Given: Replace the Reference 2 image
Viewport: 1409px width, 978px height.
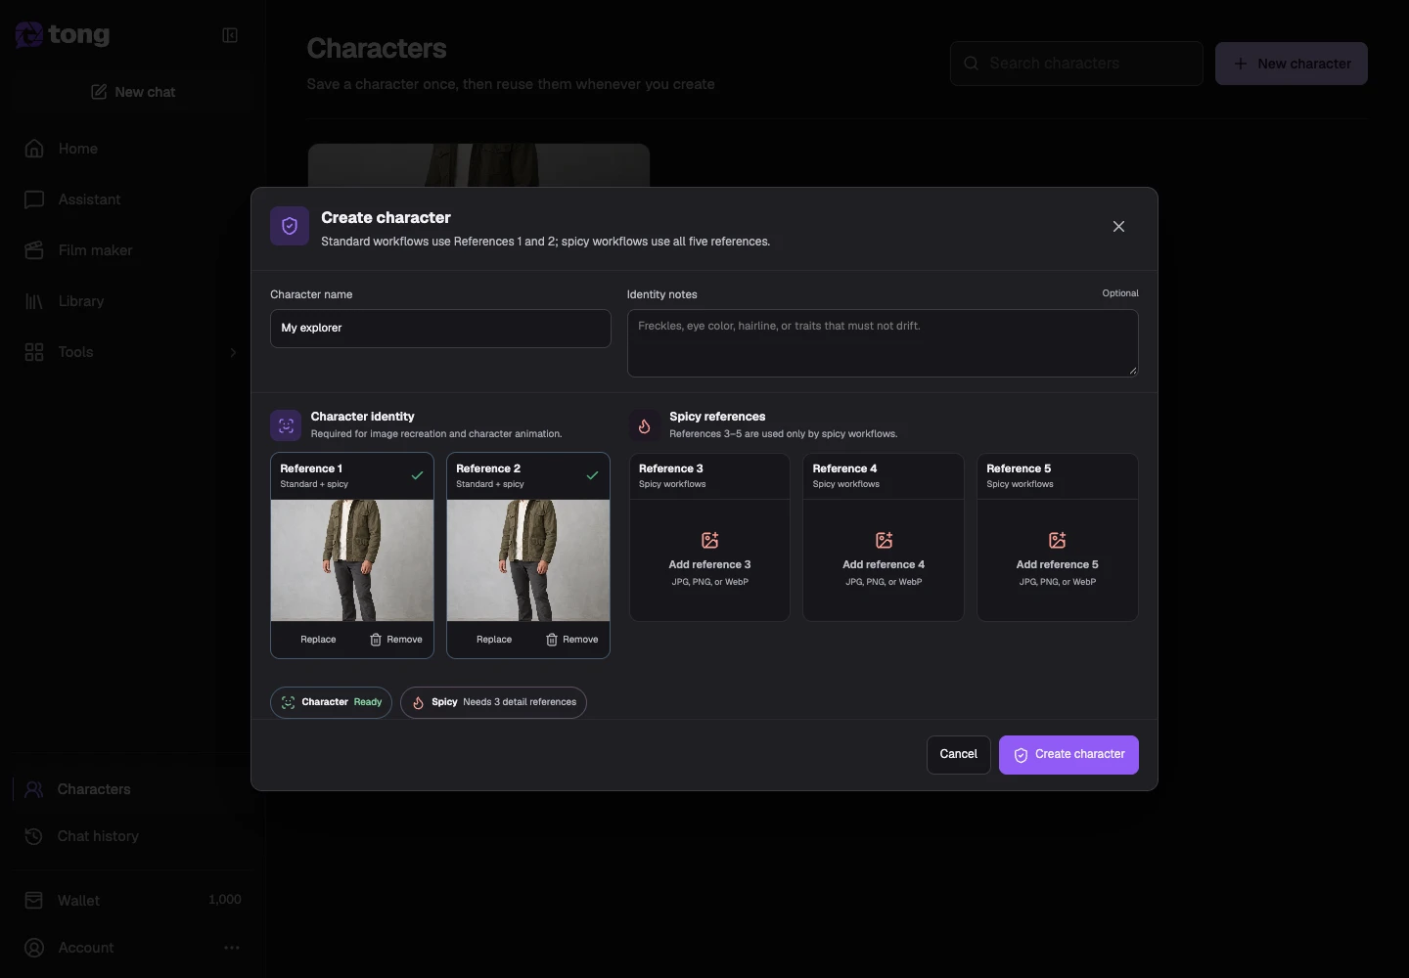Looking at the screenshot, I should [494, 640].
